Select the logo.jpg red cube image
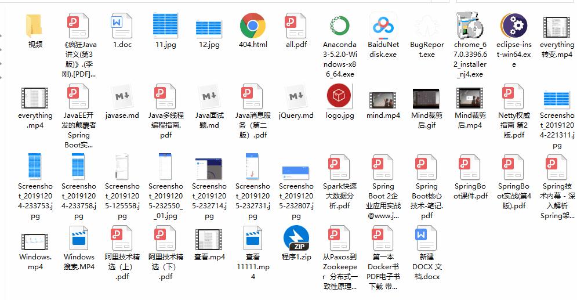This screenshot has width=577, height=300. (x=339, y=96)
